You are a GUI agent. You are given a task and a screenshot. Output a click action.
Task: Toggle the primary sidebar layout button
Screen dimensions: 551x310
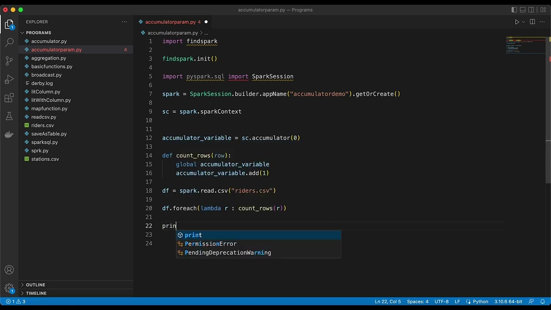point(514,10)
